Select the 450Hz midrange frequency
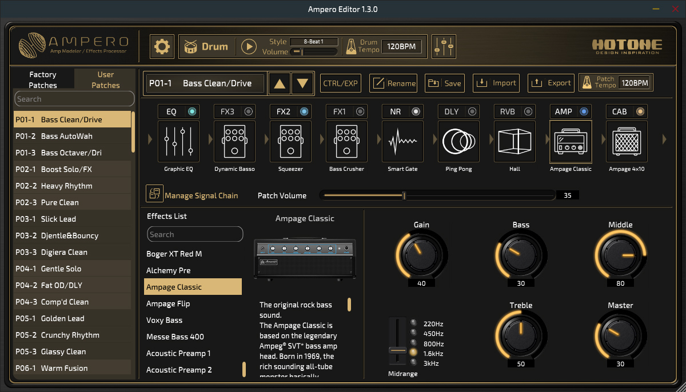Viewport: 686px width, 392px height. [414, 333]
